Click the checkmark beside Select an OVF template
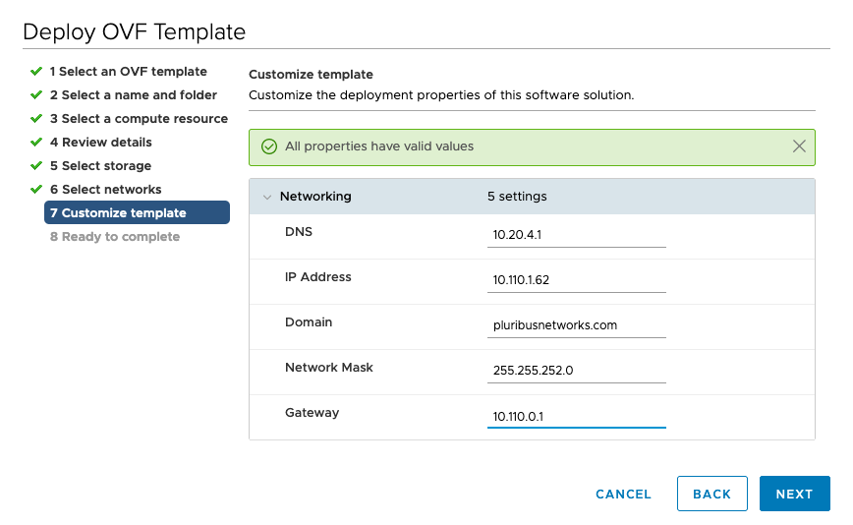853x525 pixels. tap(36, 71)
